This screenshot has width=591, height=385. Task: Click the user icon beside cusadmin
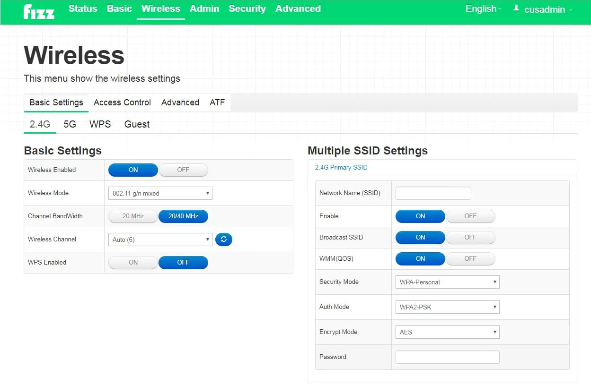[x=516, y=9]
